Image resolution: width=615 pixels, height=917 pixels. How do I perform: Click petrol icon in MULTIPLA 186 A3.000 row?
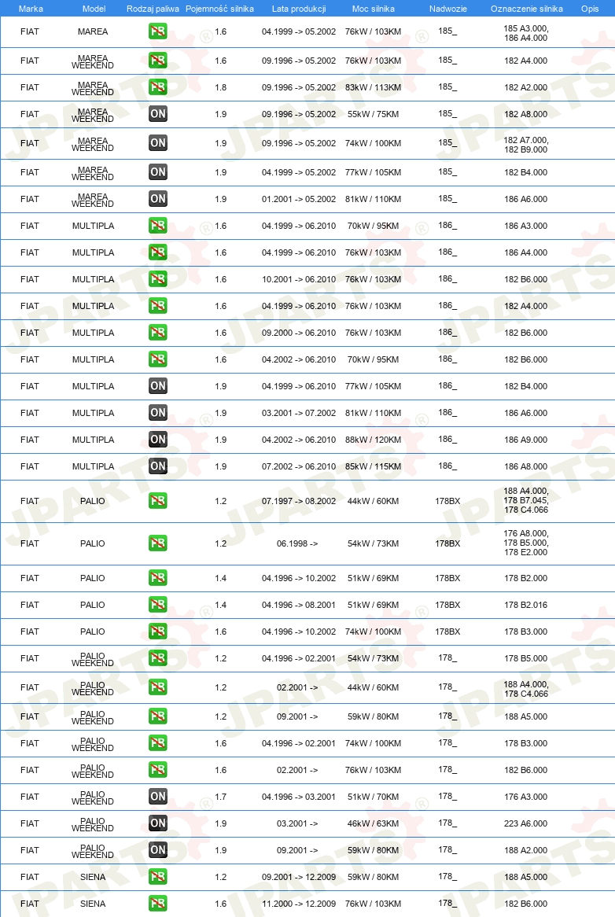(158, 226)
